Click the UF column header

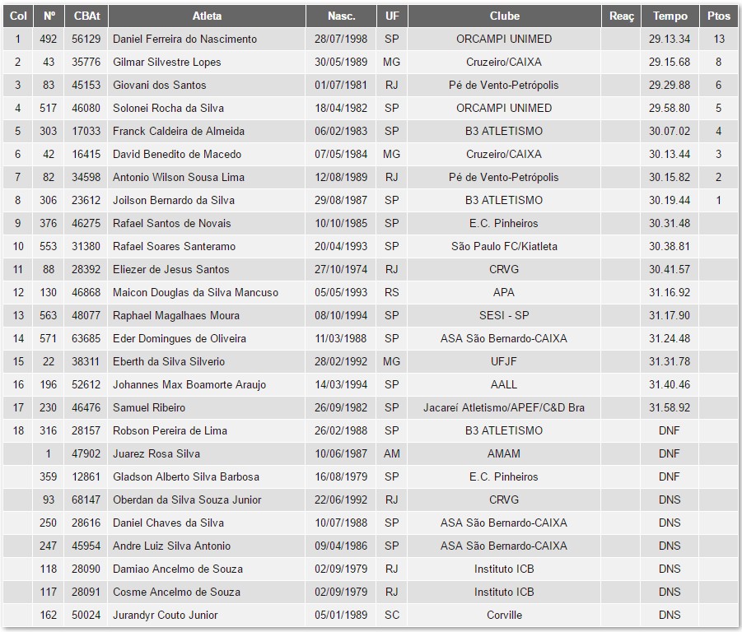coord(391,16)
